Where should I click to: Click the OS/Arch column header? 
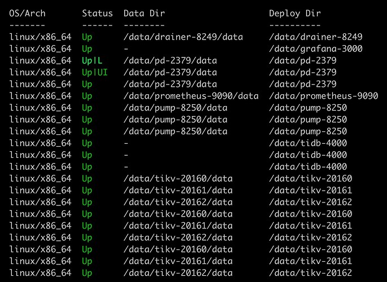[x=27, y=14]
